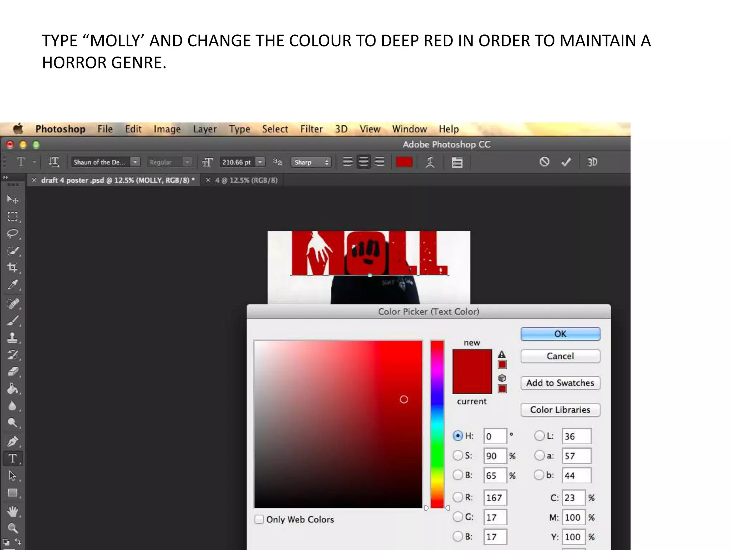Select the Move tool
The height and width of the screenshot is (550, 733).
[13, 199]
